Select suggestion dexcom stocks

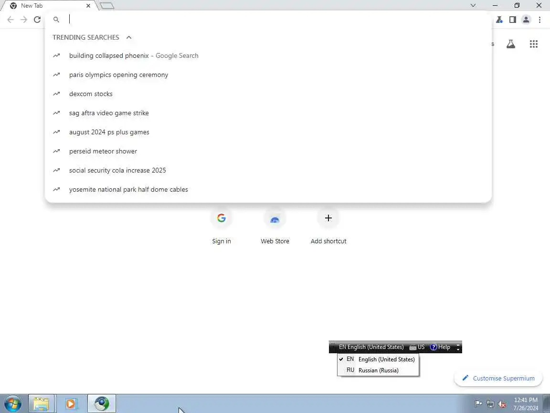tap(268, 94)
